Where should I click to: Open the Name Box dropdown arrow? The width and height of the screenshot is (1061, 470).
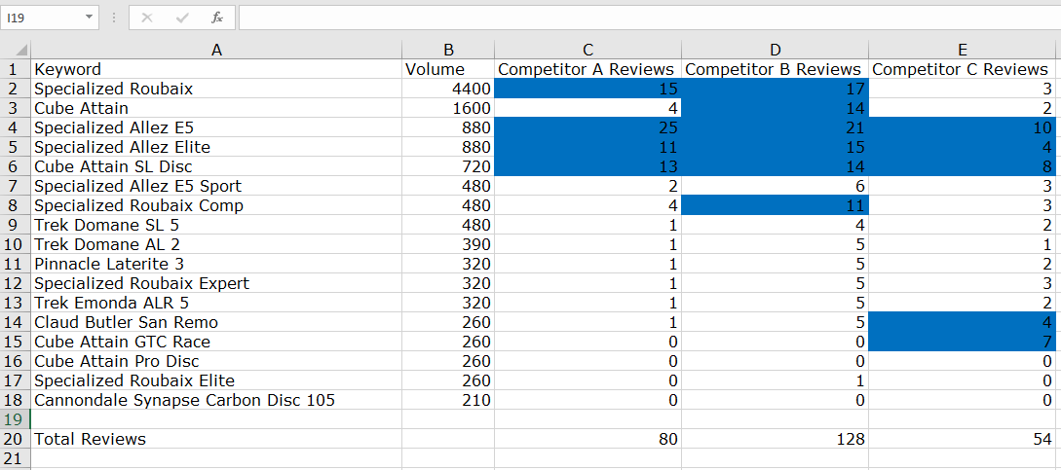tap(89, 18)
